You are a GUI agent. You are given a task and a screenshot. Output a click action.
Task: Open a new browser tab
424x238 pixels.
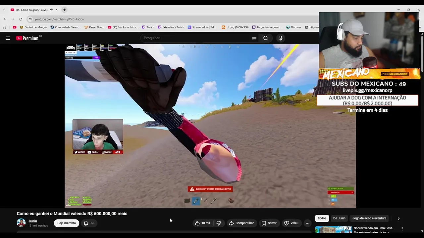[x=64, y=10]
